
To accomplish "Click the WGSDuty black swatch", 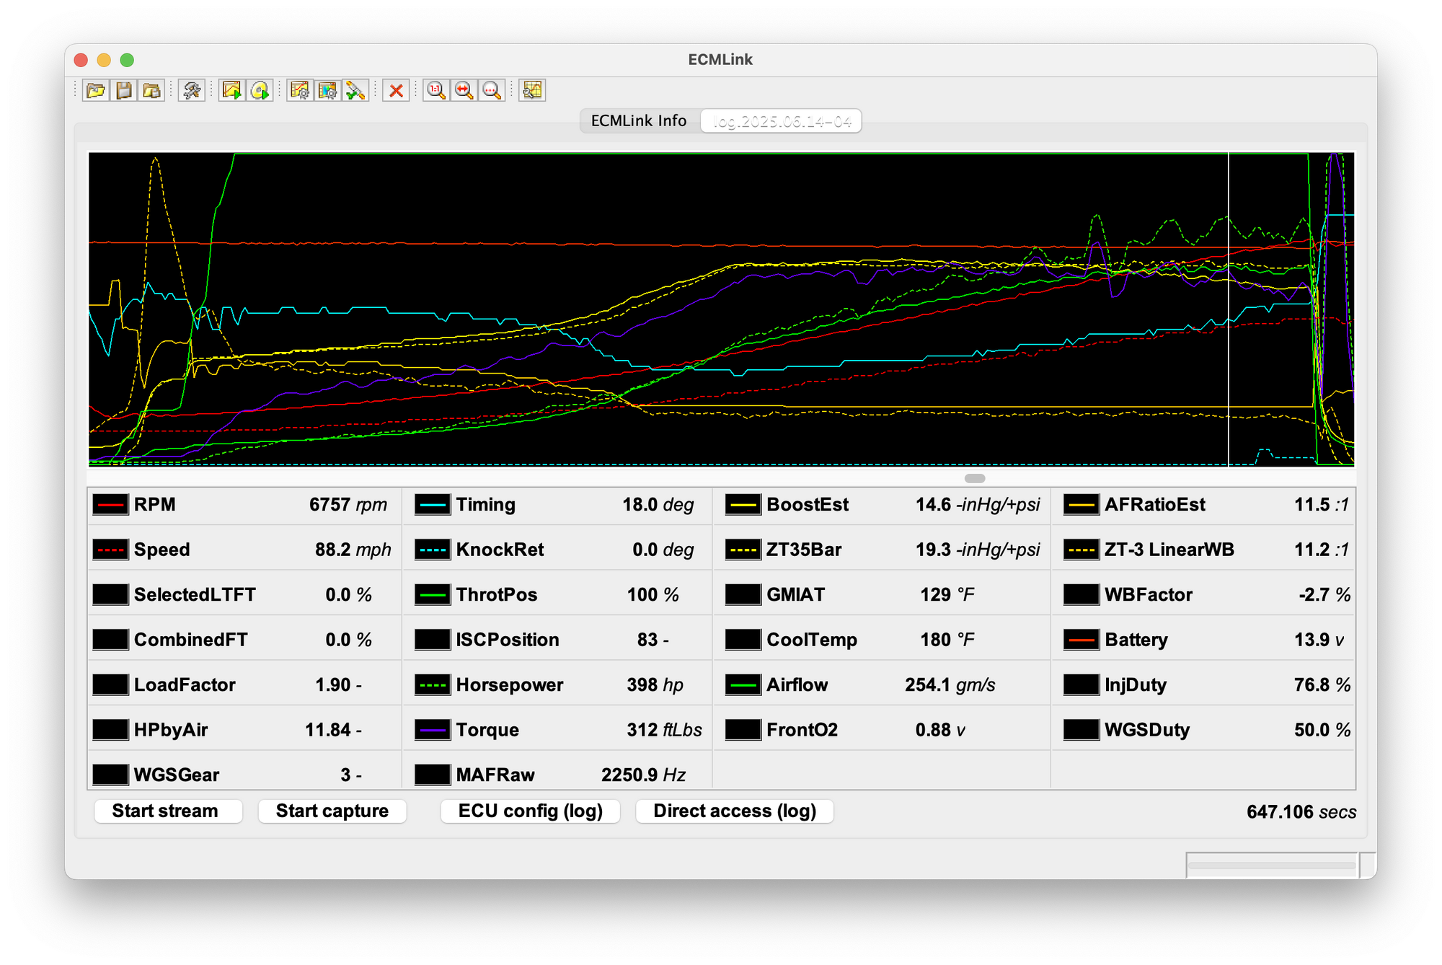I will coord(1081,730).
